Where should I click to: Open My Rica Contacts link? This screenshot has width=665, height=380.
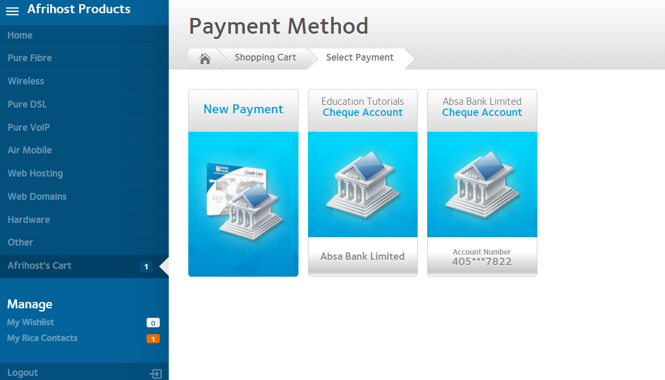tap(42, 338)
